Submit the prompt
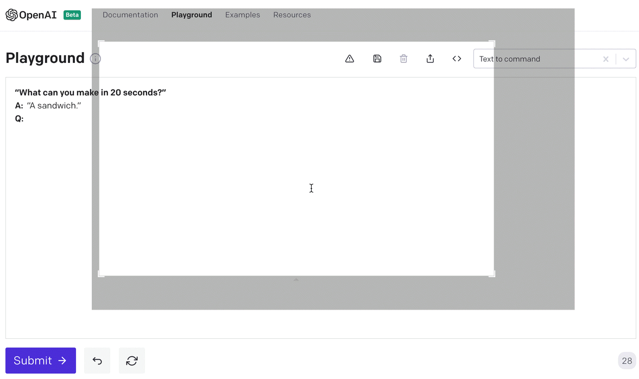This screenshot has width=639, height=379. tap(40, 361)
